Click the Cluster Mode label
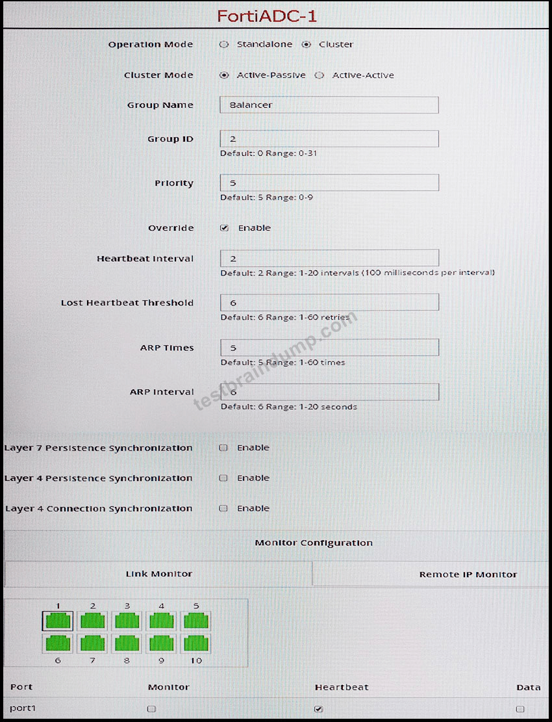The height and width of the screenshot is (722, 552). 158,75
